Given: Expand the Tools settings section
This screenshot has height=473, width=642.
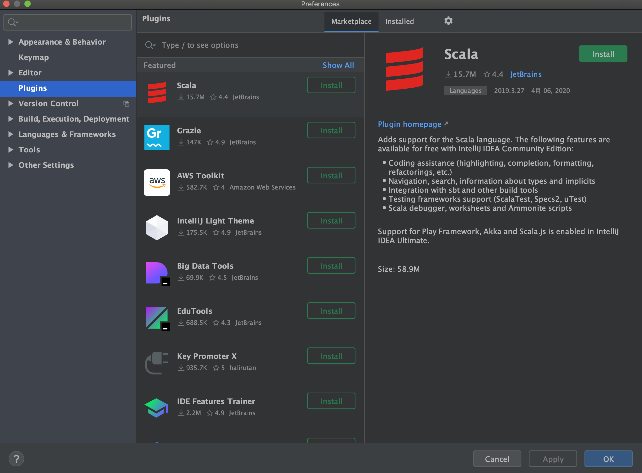Looking at the screenshot, I should [x=11, y=149].
